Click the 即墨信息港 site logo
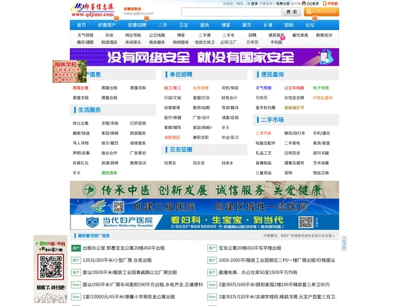Image resolution: width=409 pixels, height=306 pixels. (x=93, y=10)
